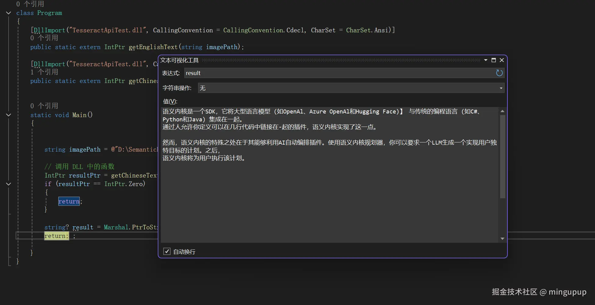Image resolution: width=595 pixels, height=305 pixels.
Task: Select the highlighted return keyword in the if block
Action: pyautogui.click(x=69, y=201)
